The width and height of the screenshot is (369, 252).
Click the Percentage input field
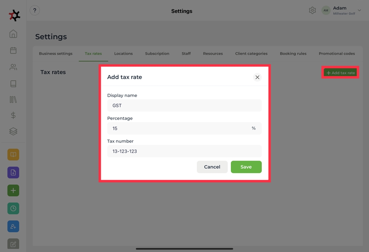(179, 128)
